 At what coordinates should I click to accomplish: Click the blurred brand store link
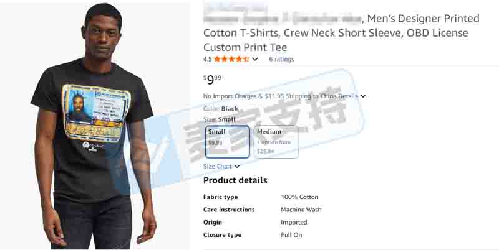236,7
